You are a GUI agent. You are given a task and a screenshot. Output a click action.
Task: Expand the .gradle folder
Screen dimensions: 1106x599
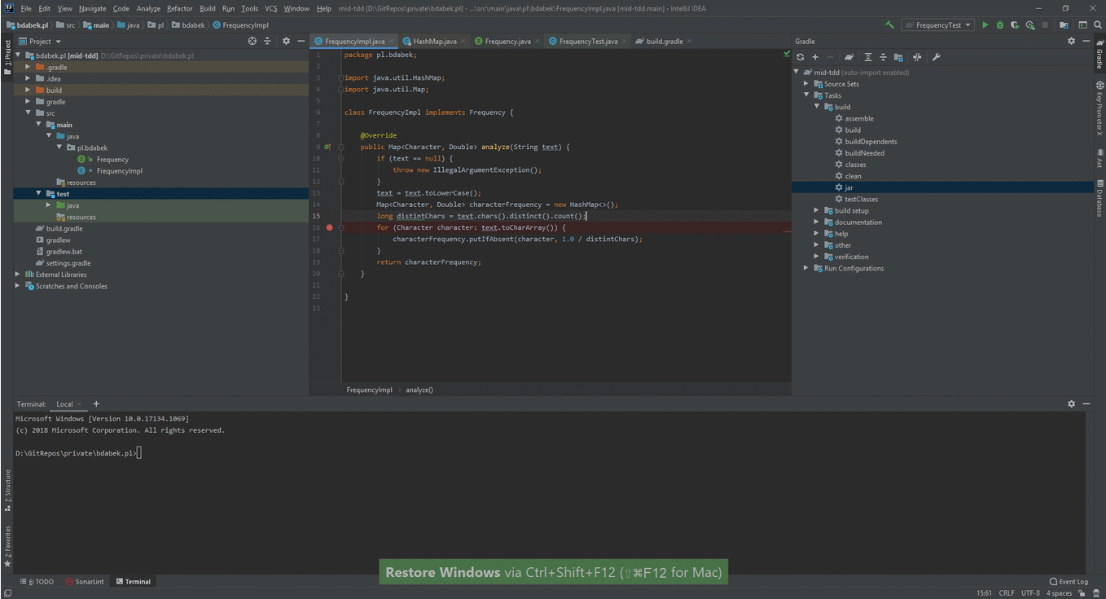(x=28, y=67)
